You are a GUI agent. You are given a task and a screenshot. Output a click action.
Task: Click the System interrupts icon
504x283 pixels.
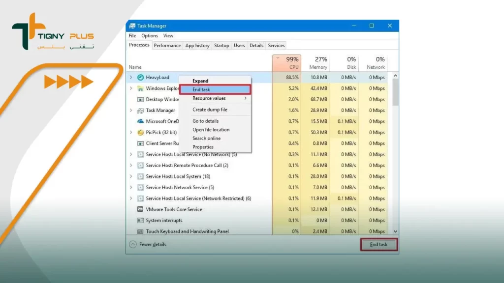coord(140,221)
